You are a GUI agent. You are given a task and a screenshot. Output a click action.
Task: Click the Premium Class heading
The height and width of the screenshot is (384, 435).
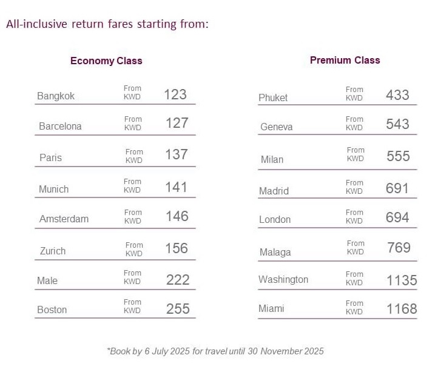(345, 60)
